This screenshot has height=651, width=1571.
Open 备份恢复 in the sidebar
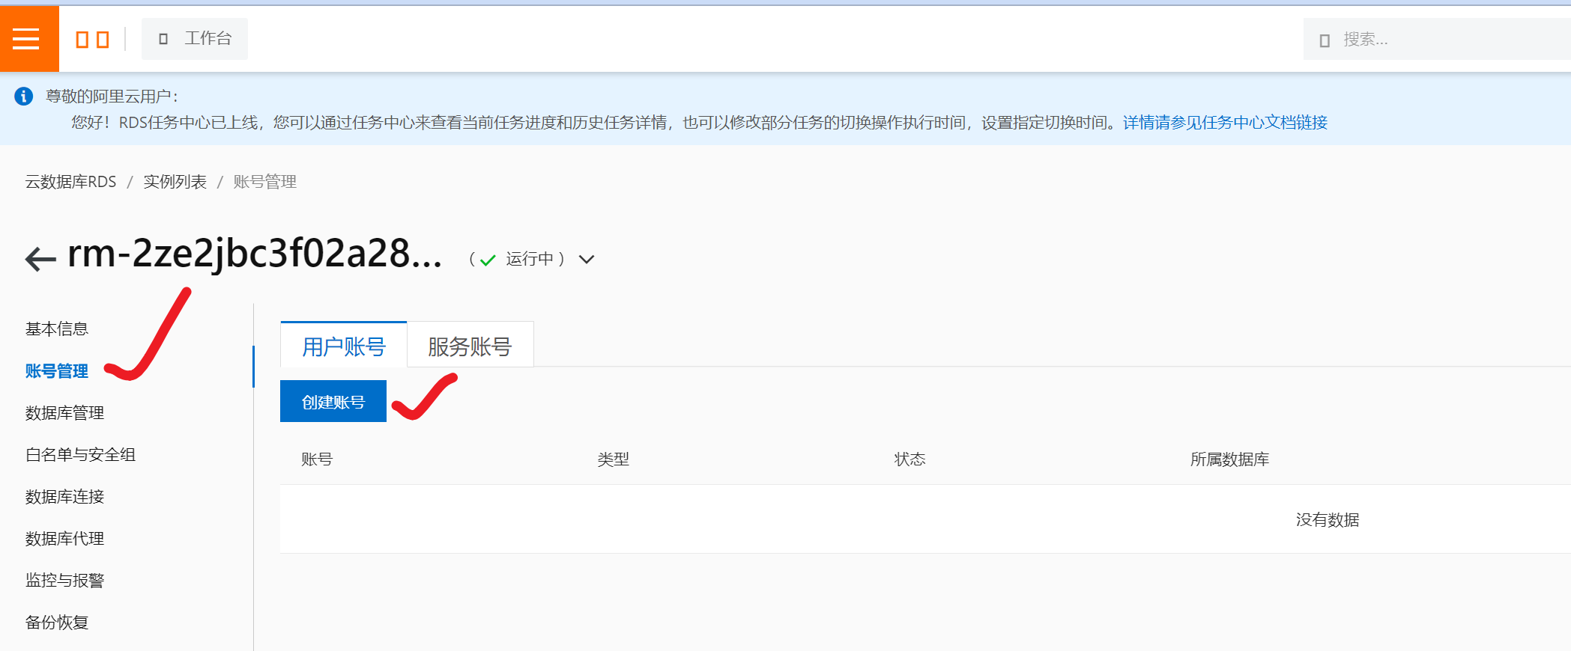pyautogui.click(x=57, y=622)
